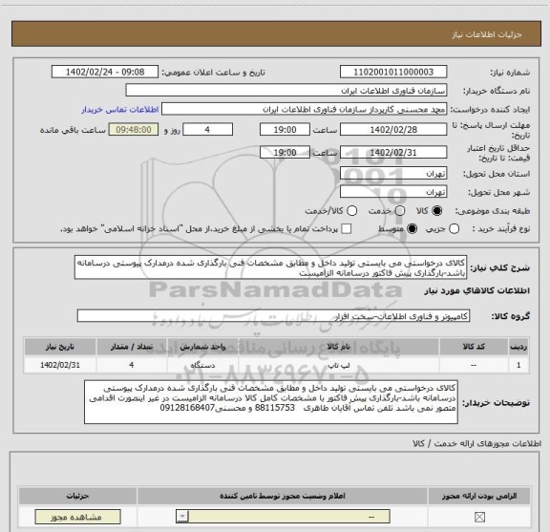Viewport: 550px width, 532px height.
Task: Click the واحد شمارش column header
Action: click(x=202, y=347)
